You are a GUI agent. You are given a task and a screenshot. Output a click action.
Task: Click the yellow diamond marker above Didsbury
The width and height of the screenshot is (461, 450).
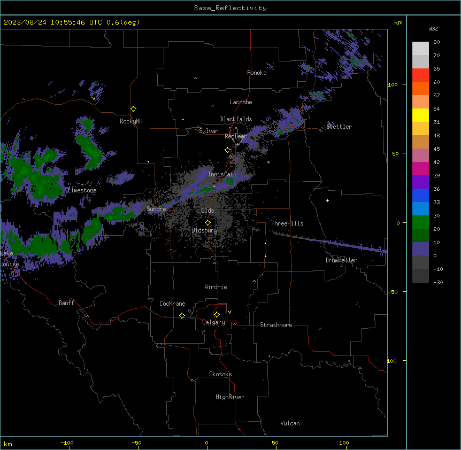coord(208,223)
